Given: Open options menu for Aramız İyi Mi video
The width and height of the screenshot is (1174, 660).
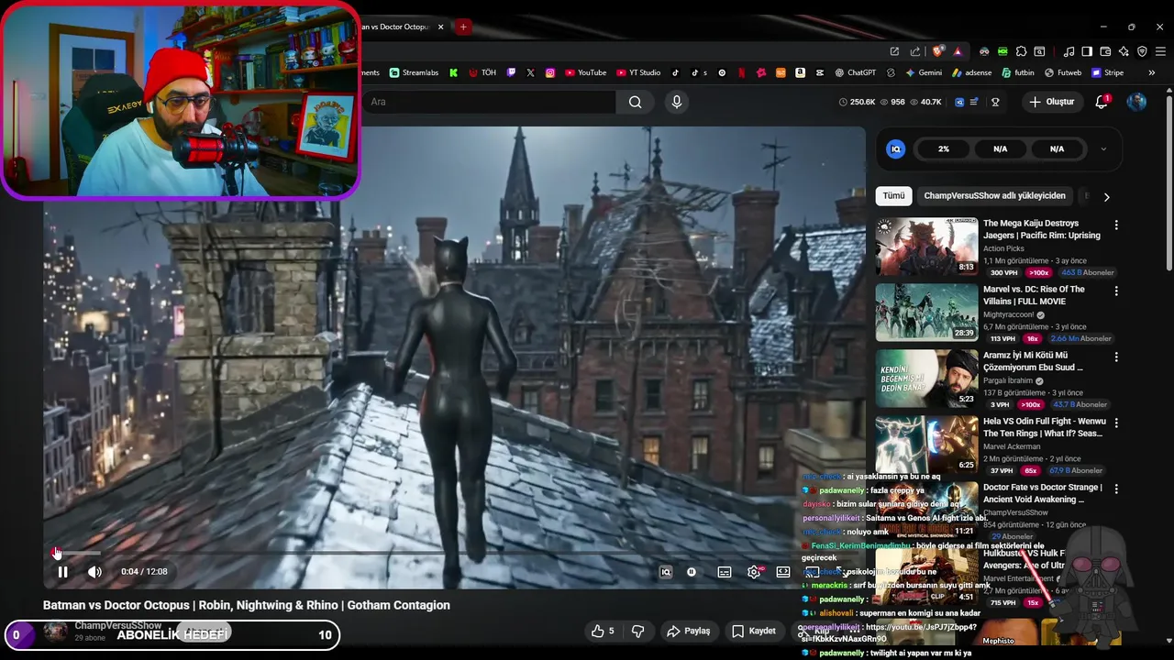Looking at the screenshot, I should coord(1116,357).
